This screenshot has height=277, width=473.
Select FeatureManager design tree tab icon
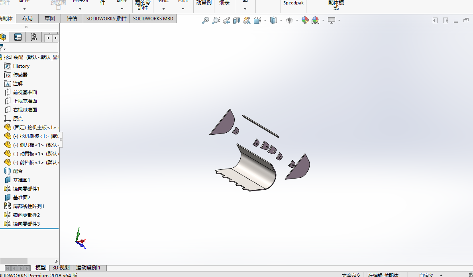click(x=3, y=37)
